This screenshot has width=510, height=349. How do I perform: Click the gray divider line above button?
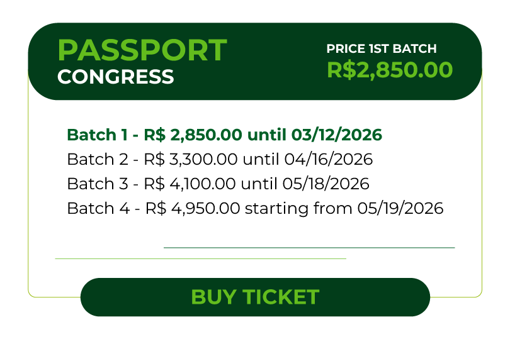200,258
